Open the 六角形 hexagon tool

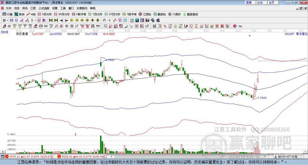click(174, 14)
